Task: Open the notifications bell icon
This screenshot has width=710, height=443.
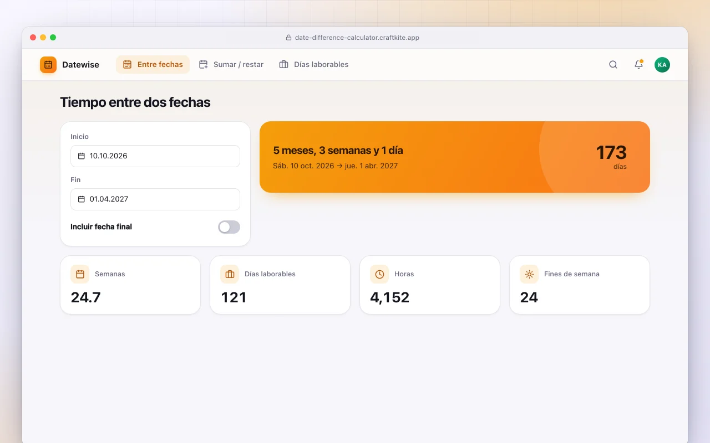Action: tap(638, 65)
